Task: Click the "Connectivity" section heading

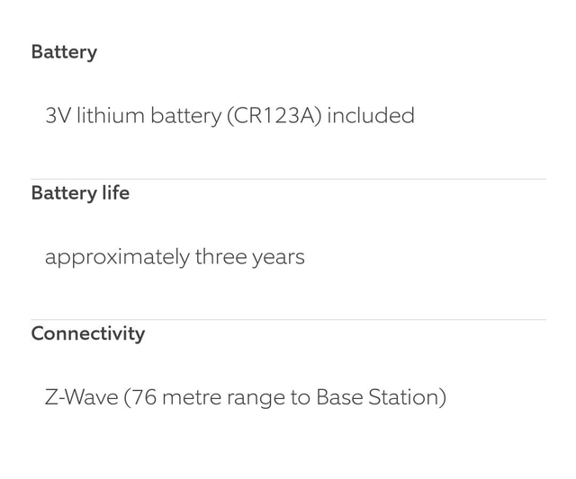Action: (87, 334)
